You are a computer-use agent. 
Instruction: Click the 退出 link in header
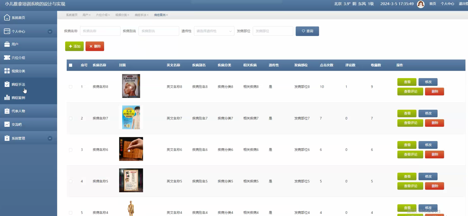click(x=463, y=4)
